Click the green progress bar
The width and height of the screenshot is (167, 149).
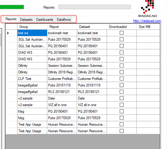(x=12, y=7)
